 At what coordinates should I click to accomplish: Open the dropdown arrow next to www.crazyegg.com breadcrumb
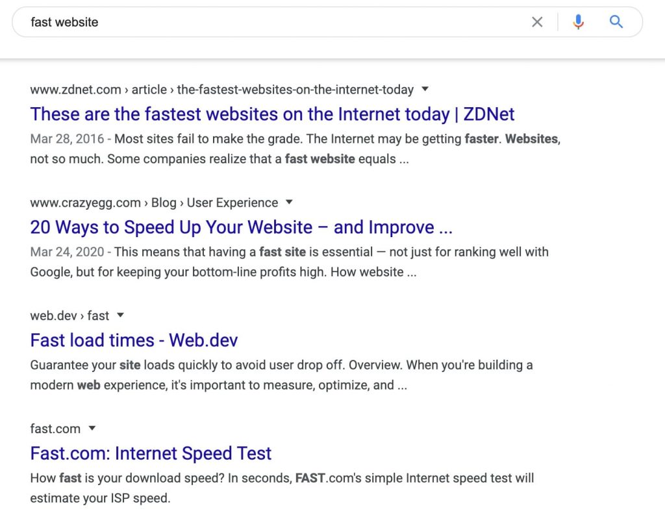point(288,203)
